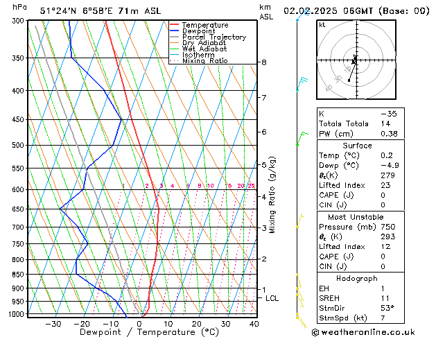436x337 pixels.
Task: Click the copyright symbol beside weatheronline.co.uk
Action: [x=317, y=332]
